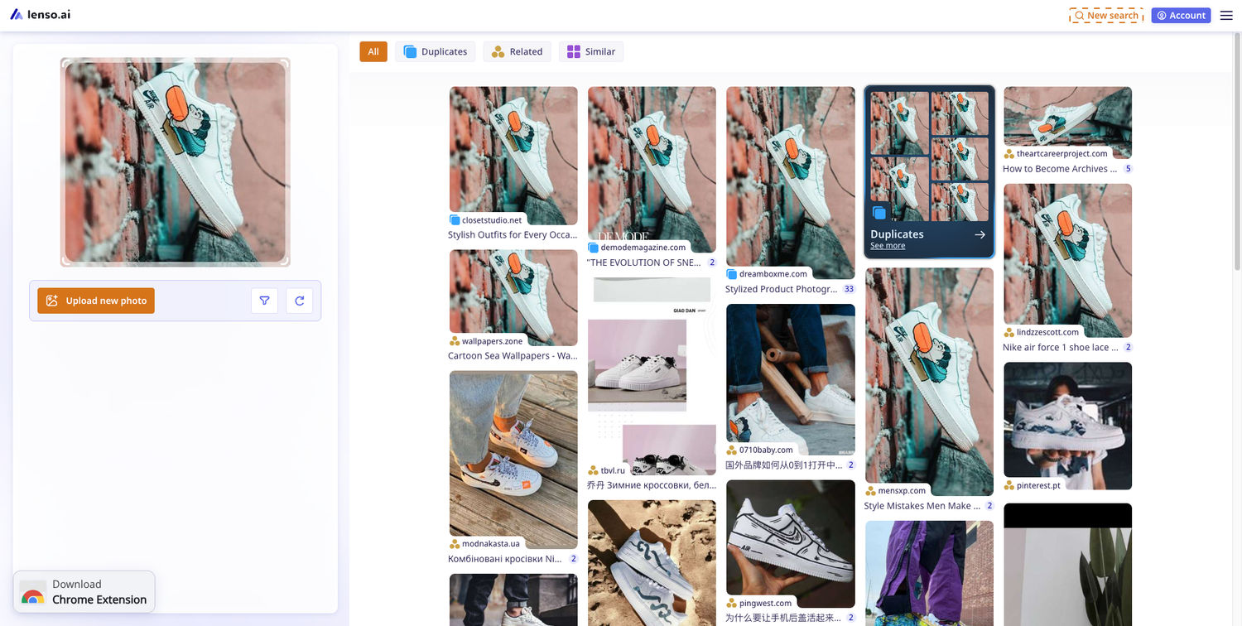Open Stylish Outfits for Every Occa... title
The width and height of the screenshot is (1242, 626).
tap(513, 235)
